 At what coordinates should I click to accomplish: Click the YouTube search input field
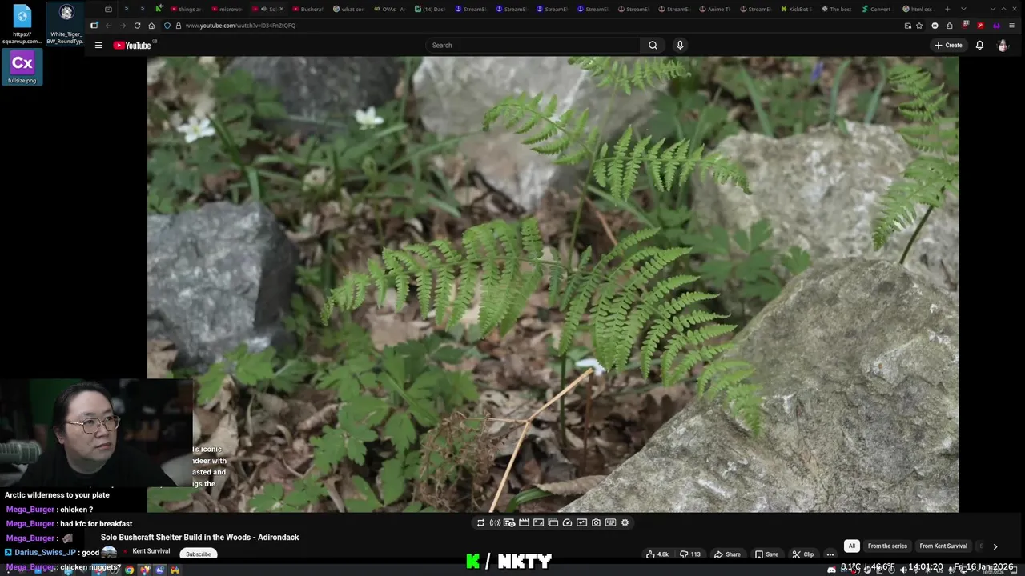tap(533, 46)
